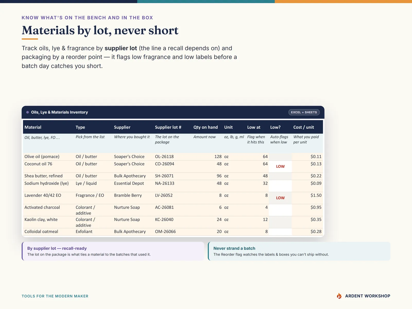Select the Low at column header
412x309 pixels.
[x=254, y=127]
